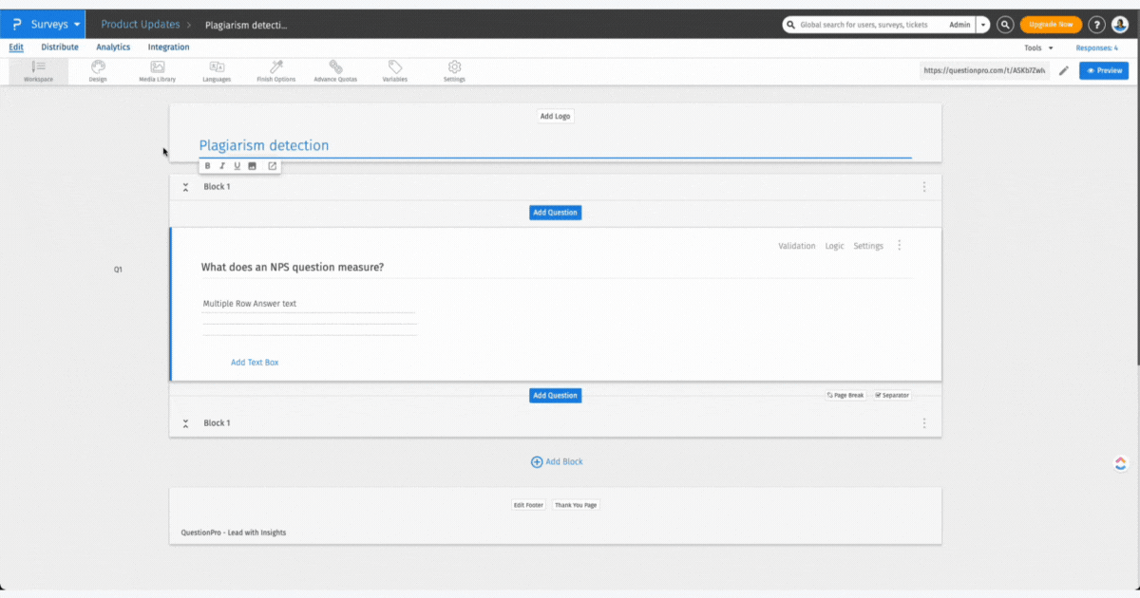Apply bold formatting to title
This screenshot has height=598, width=1140.
click(208, 166)
